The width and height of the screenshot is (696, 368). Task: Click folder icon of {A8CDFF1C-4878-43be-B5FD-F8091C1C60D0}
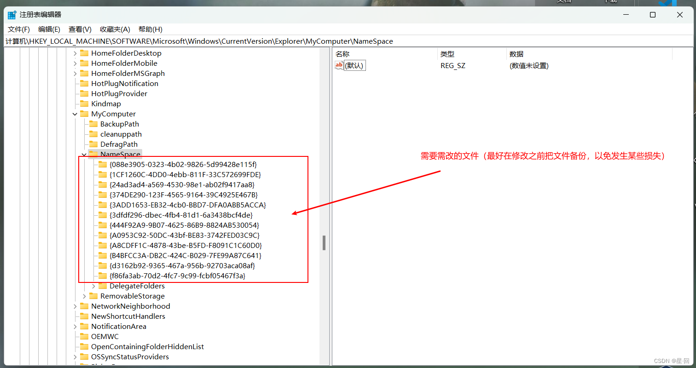click(x=103, y=245)
